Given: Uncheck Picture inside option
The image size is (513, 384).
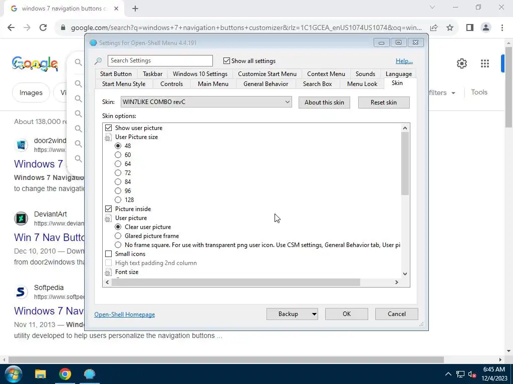Looking at the screenshot, I should tap(108, 208).
